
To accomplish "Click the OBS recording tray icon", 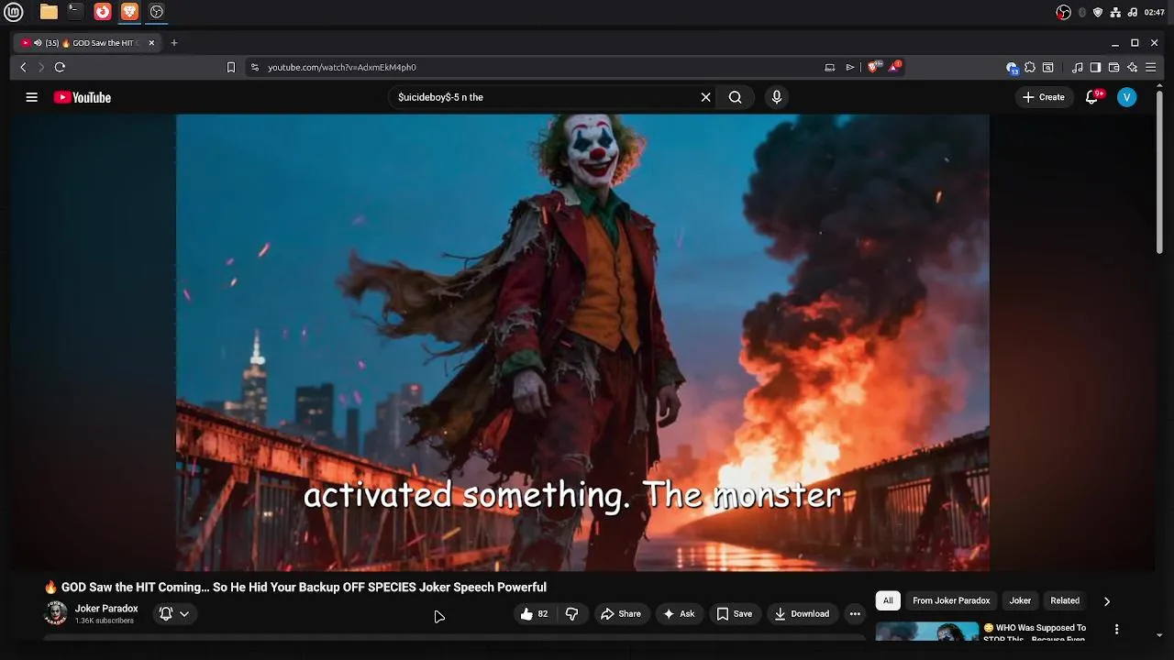I will tap(1063, 12).
